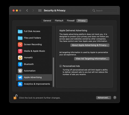Enable the Personalized Ads checkbox

click(60, 66)
